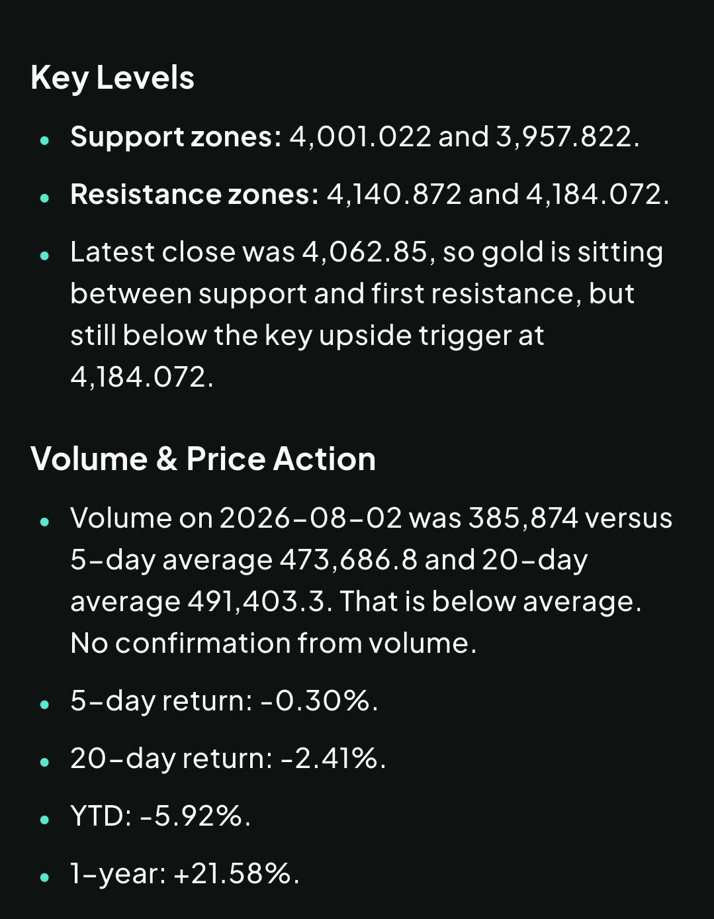The height and width of the screenshot is (919, 714).
Task: Click the 5-day return -0.30% line
Action: [x=224, y=701]
